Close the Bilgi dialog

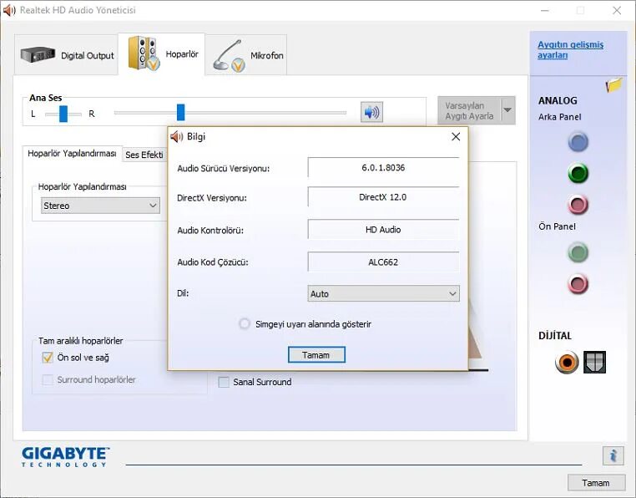(456, 137)
